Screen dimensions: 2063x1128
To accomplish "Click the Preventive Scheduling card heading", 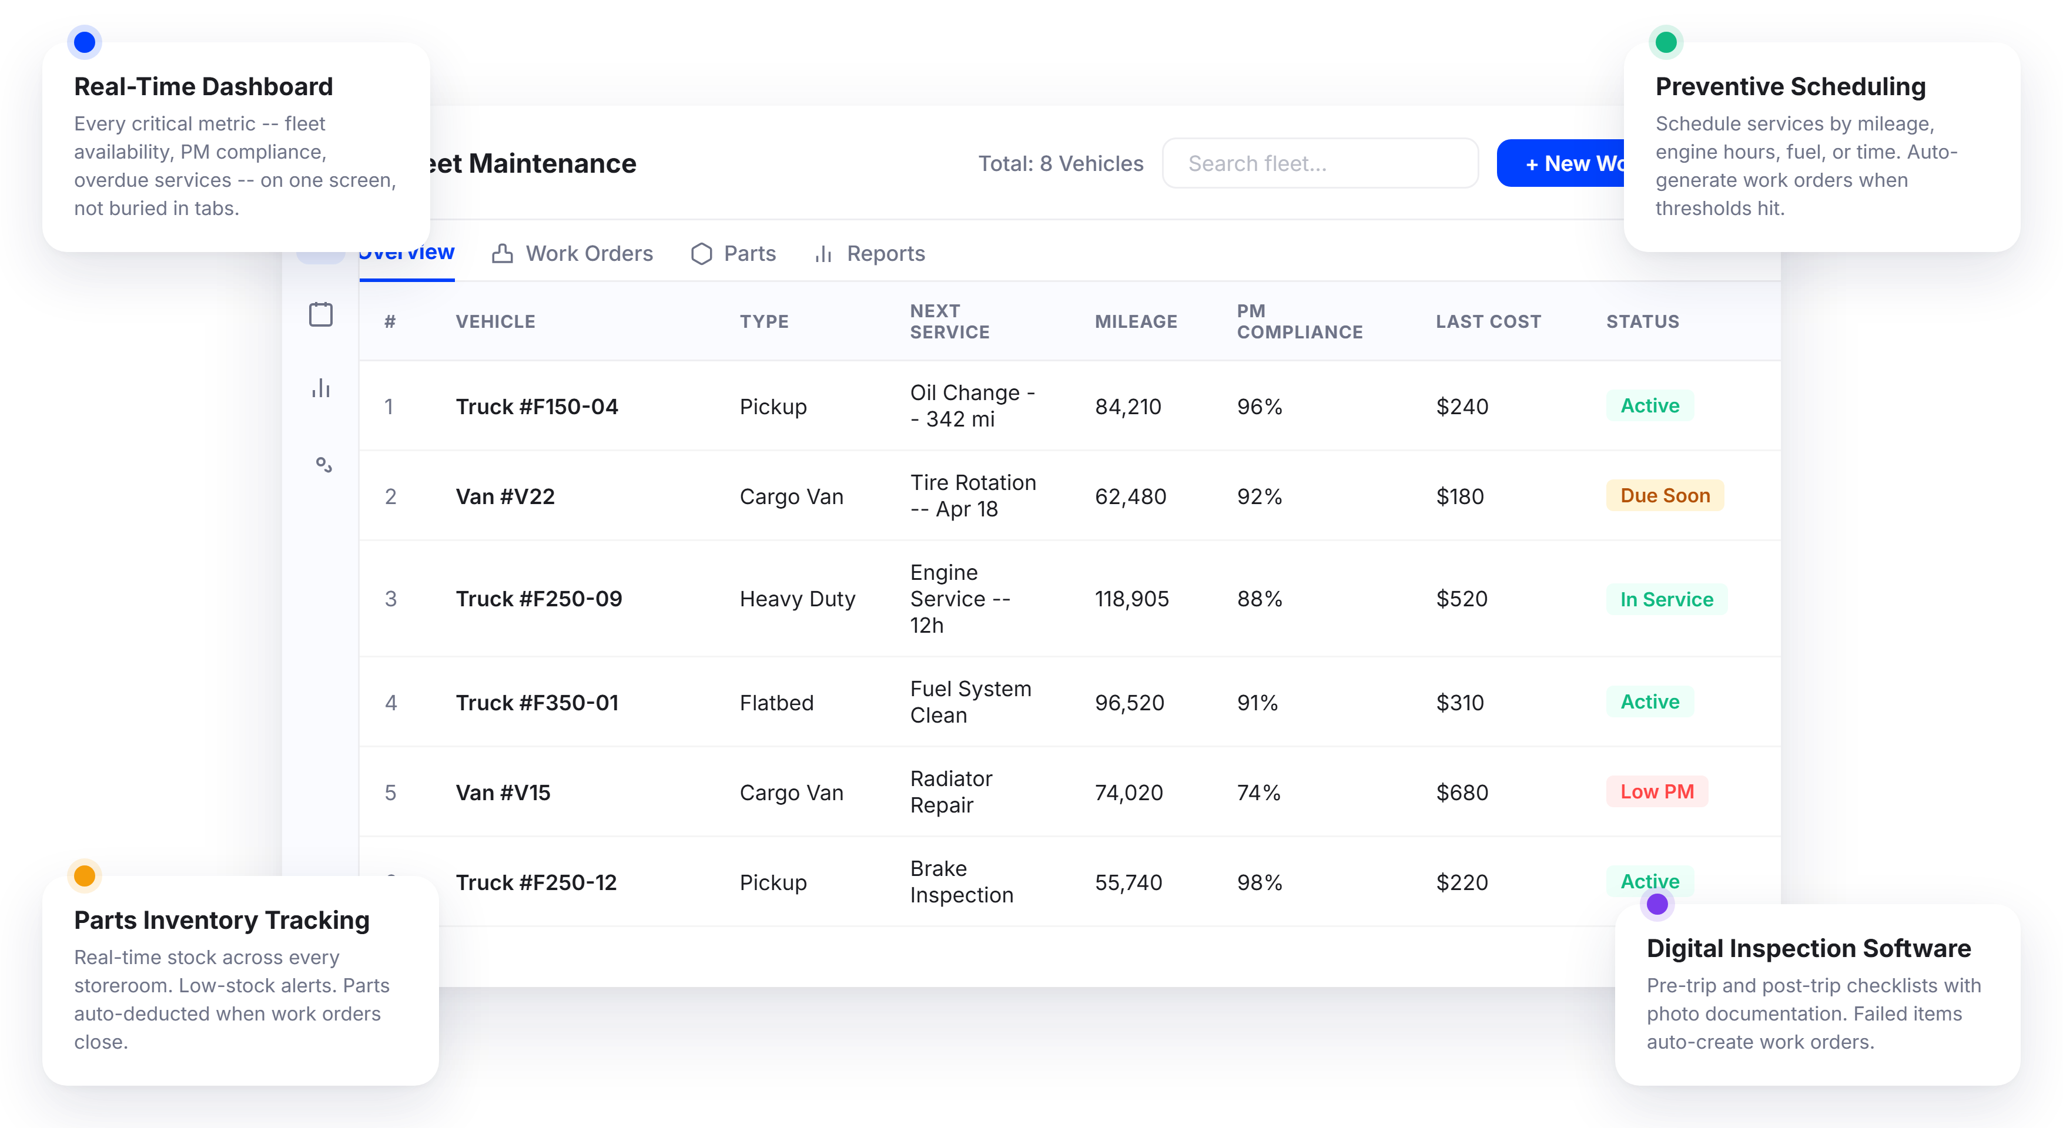I will [x=1790, y=86].
